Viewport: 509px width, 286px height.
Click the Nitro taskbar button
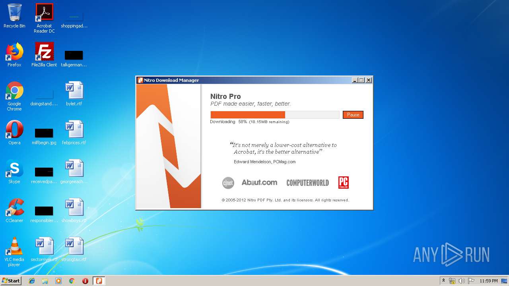pyautogui.click(x=99, y=281)
